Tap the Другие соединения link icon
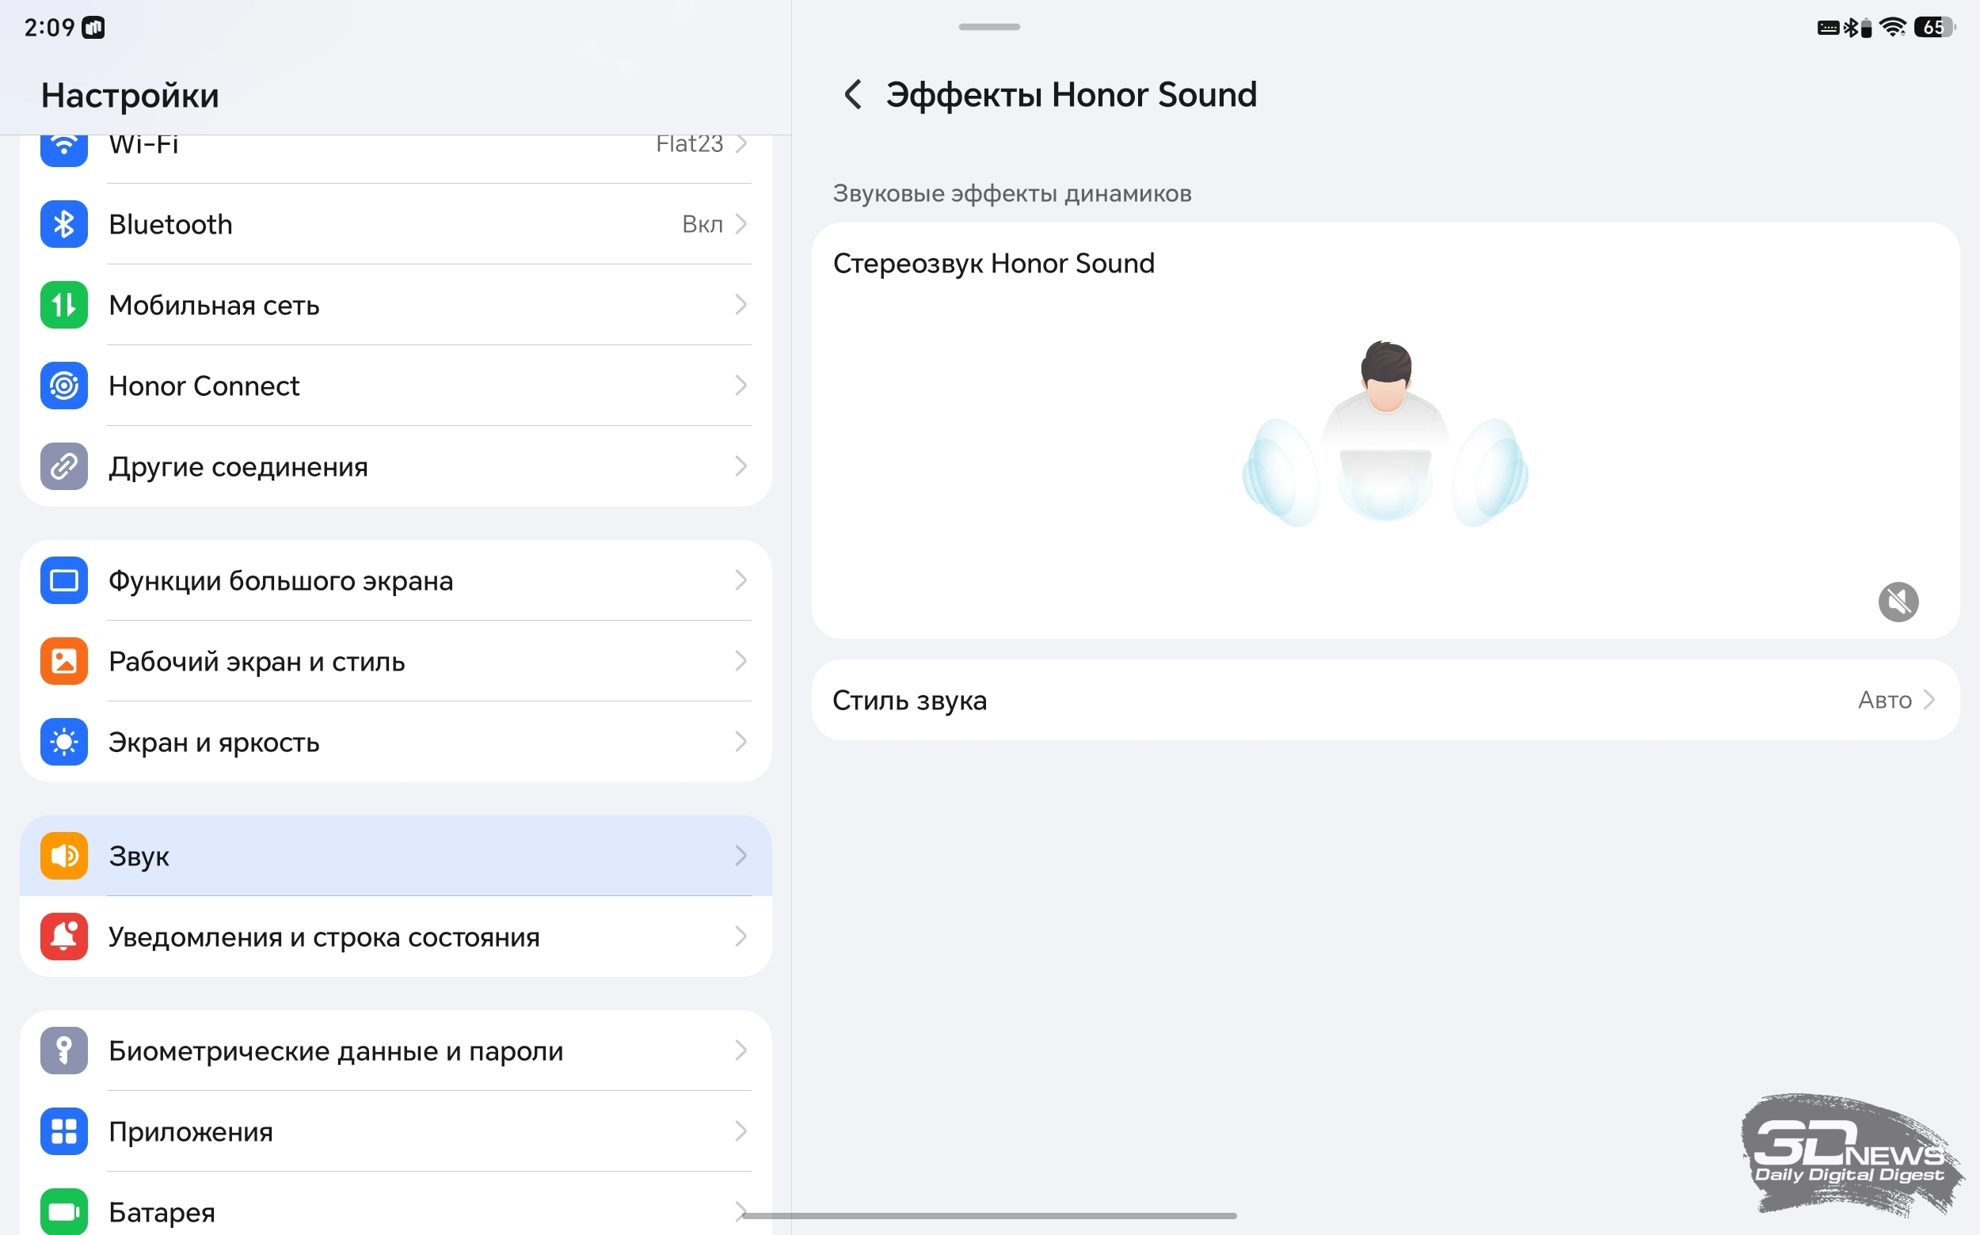Image resolution: width=1980 pixels, height=1235 pixels. coord(63,466)
